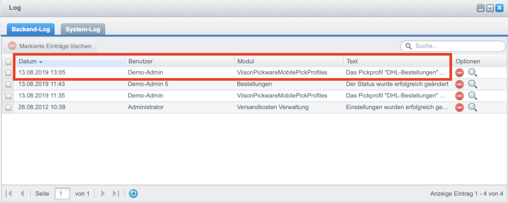Toggle Datum column sort arrow
This screenshot has height=203, width=508.
pyautogui.click(x=41, y=61)
